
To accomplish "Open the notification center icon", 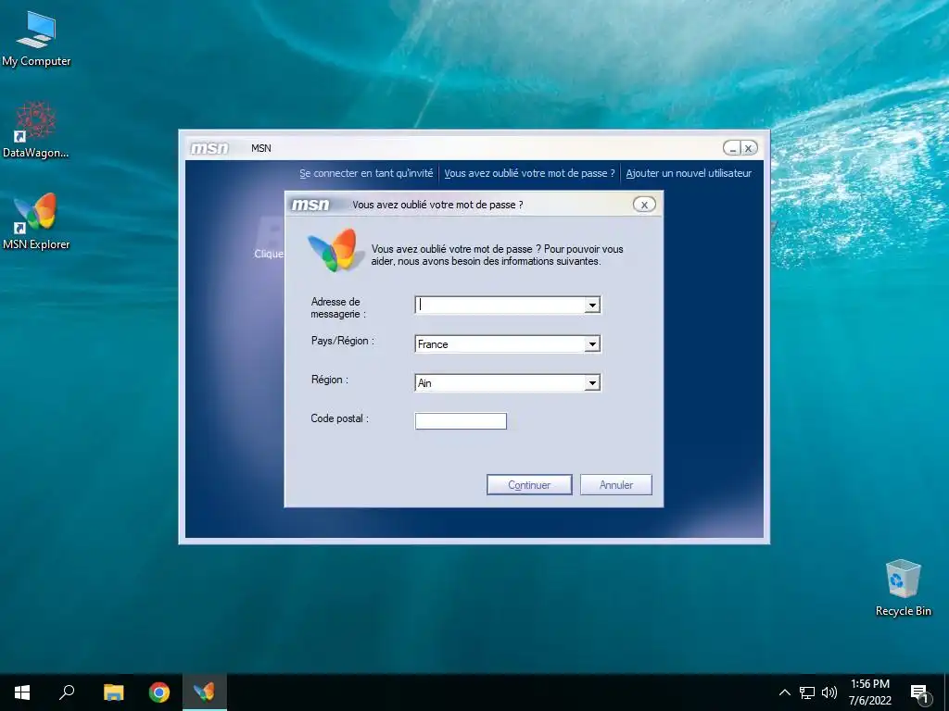I will tap(920, 693).
